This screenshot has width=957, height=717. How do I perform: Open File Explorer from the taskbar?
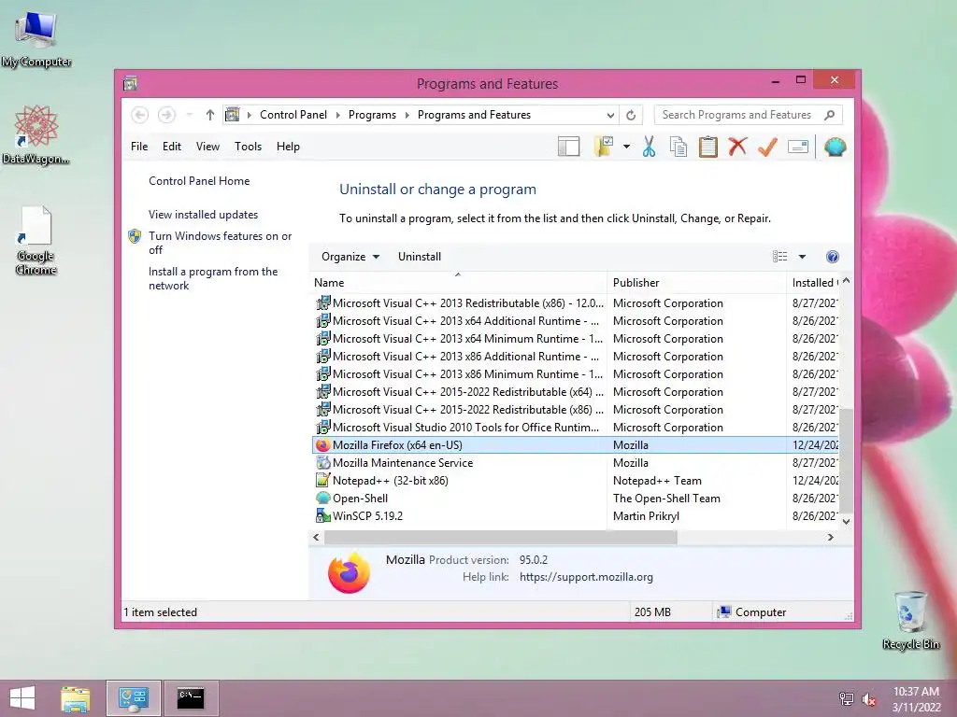[x=76, y=698]
